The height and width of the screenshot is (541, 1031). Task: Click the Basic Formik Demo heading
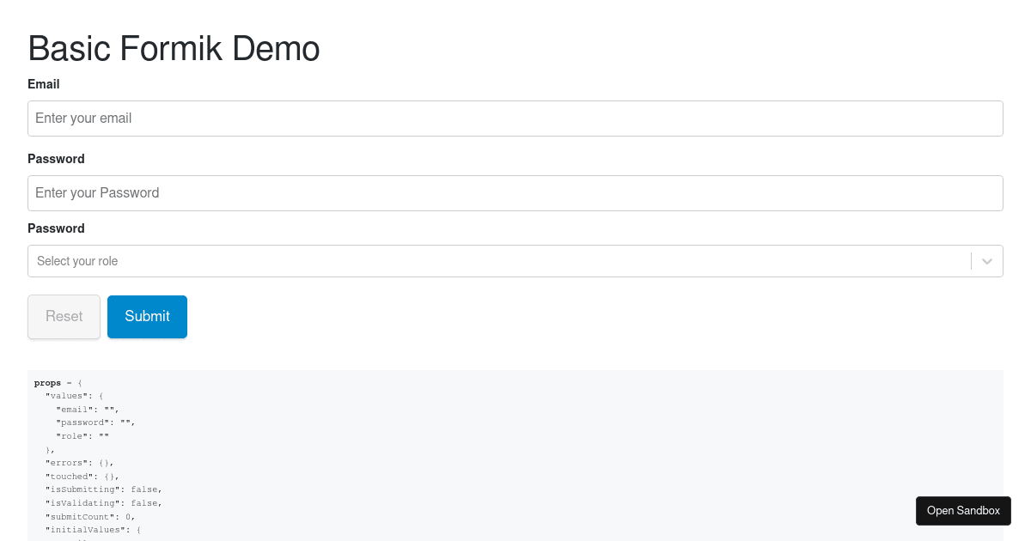(174, 48)
